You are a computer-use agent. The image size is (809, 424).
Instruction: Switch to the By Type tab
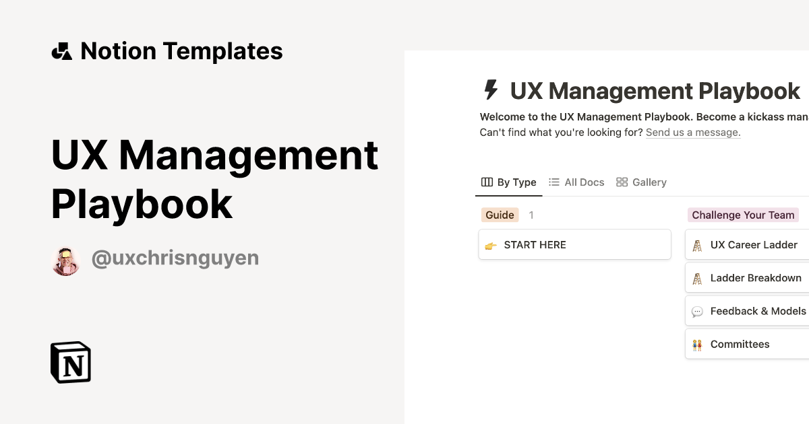(509, 182)
